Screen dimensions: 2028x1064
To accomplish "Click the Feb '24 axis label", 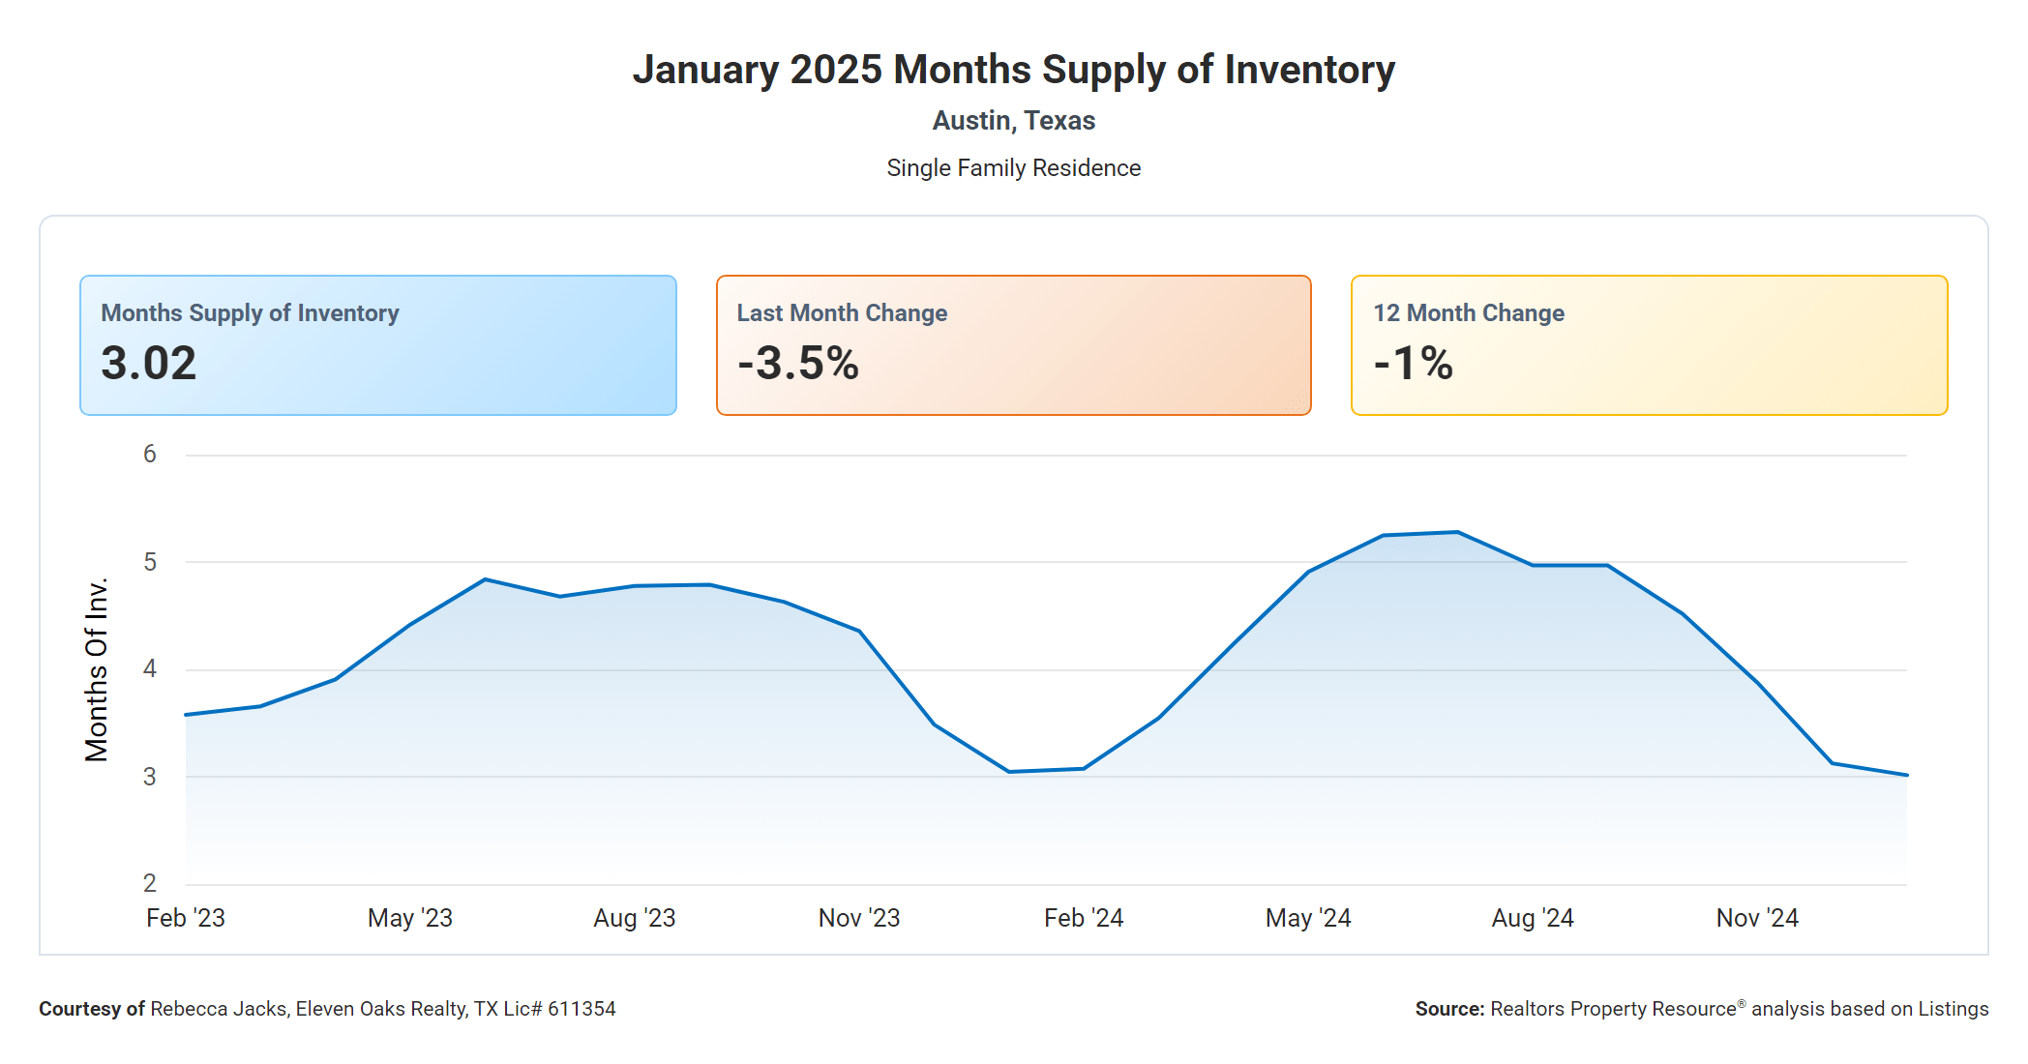I will pos(1084,918).
